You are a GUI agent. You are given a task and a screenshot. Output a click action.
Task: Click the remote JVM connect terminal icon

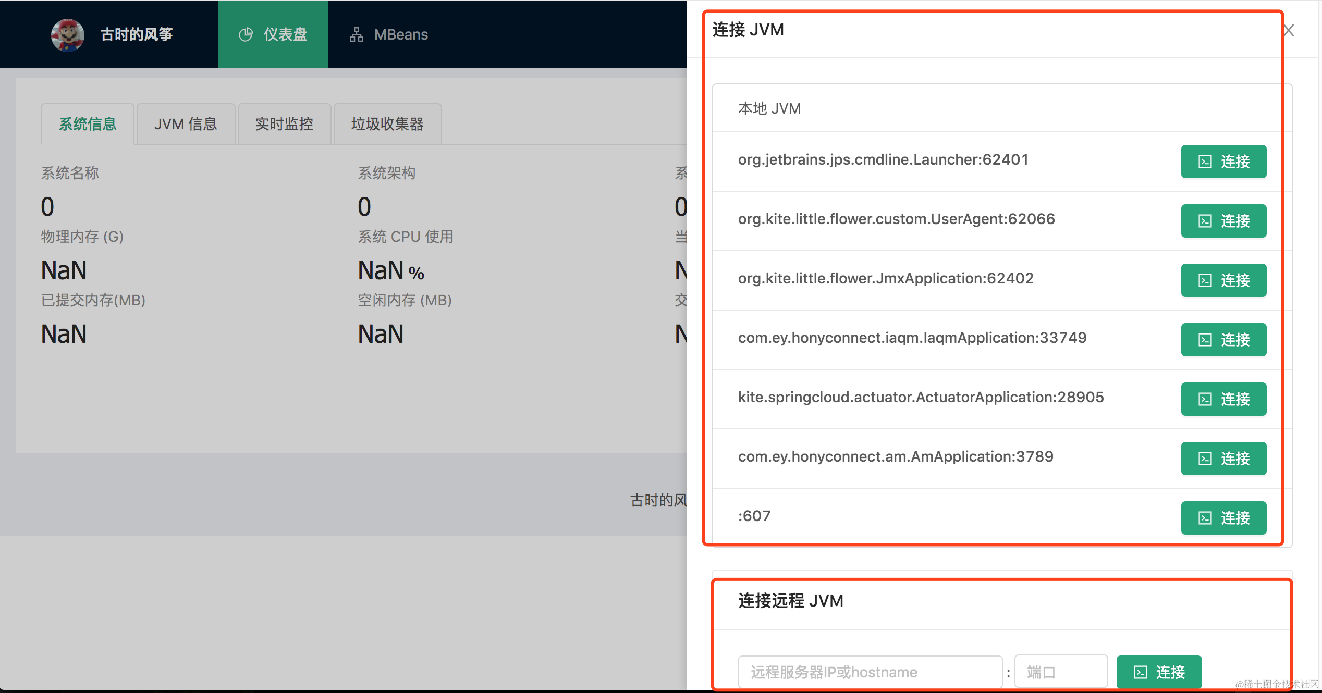point(1141,672)
